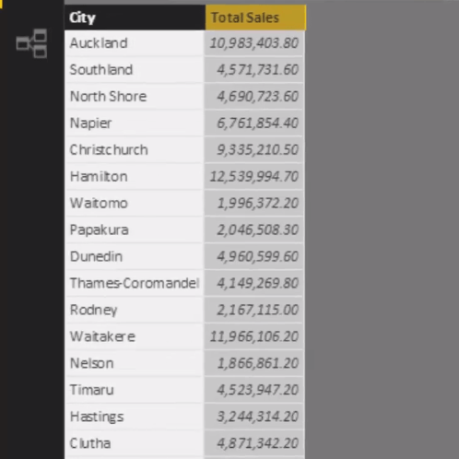Select the Timaru city cell
The image size is (459, 459).
(135, 390)
